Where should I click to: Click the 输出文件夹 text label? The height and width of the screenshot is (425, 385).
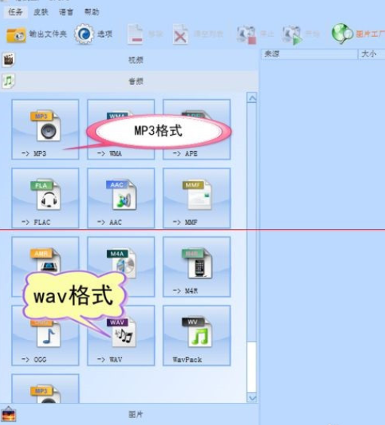(48, 34)
